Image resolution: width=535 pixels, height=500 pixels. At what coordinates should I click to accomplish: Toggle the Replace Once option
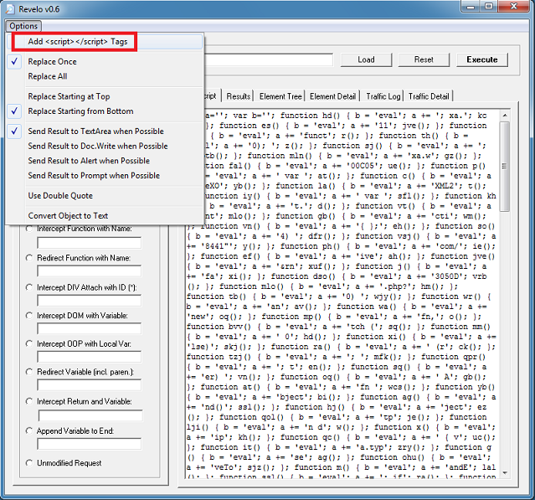coord(52,62)
